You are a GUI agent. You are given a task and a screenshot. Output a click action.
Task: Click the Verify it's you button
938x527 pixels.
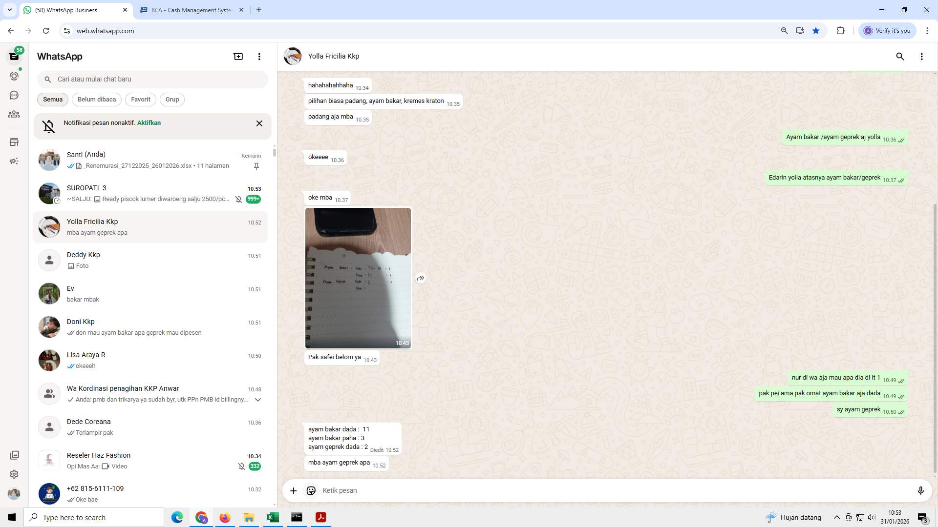tap(887, 30)
